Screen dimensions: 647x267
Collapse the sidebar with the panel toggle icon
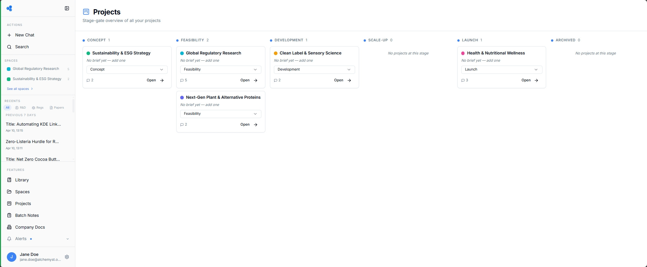(x=67, y=8)
